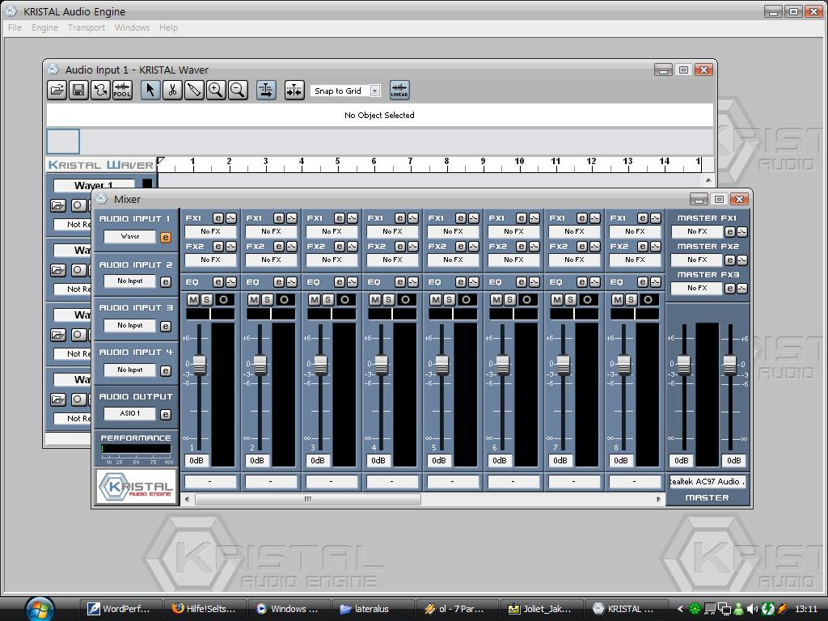Open the Transport menu

tap(86, 27)
